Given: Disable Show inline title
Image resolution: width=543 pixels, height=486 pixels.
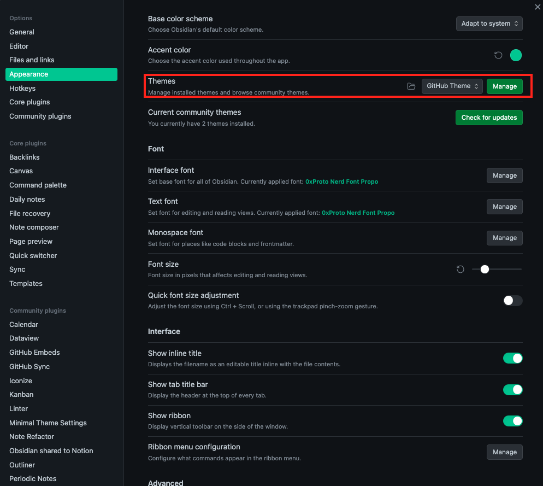Looking at the screenshot, I should (x=512, y=359).
